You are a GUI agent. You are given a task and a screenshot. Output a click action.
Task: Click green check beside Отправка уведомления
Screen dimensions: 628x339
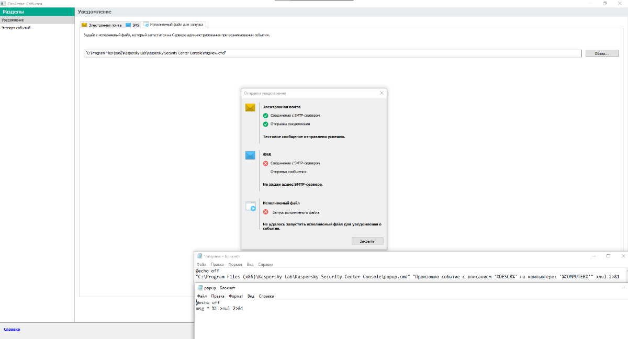pyautogui.click(x=265, y=124)
